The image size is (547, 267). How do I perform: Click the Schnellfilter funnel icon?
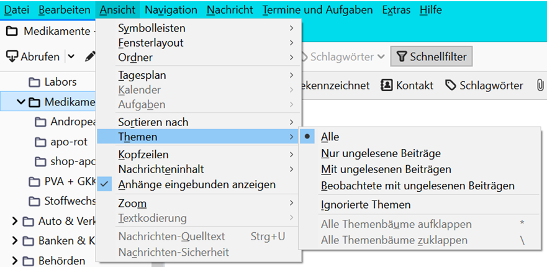click(401, 57)
